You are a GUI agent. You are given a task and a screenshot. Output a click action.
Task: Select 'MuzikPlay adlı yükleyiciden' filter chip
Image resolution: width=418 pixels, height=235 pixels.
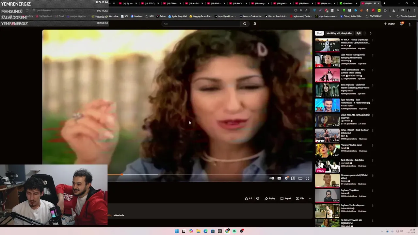(339, 33)
